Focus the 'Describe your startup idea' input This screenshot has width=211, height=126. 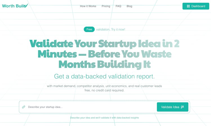tap(90, 107)
